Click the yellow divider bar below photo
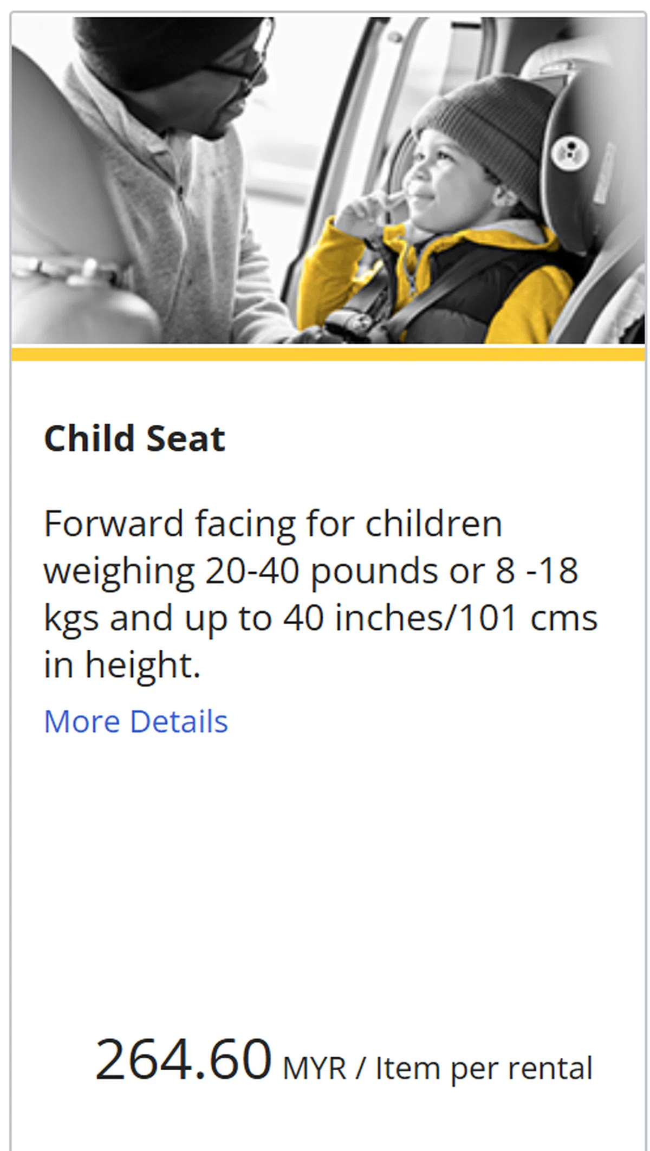Viewport: 650px width, 1151px height. tap(328, 354)
